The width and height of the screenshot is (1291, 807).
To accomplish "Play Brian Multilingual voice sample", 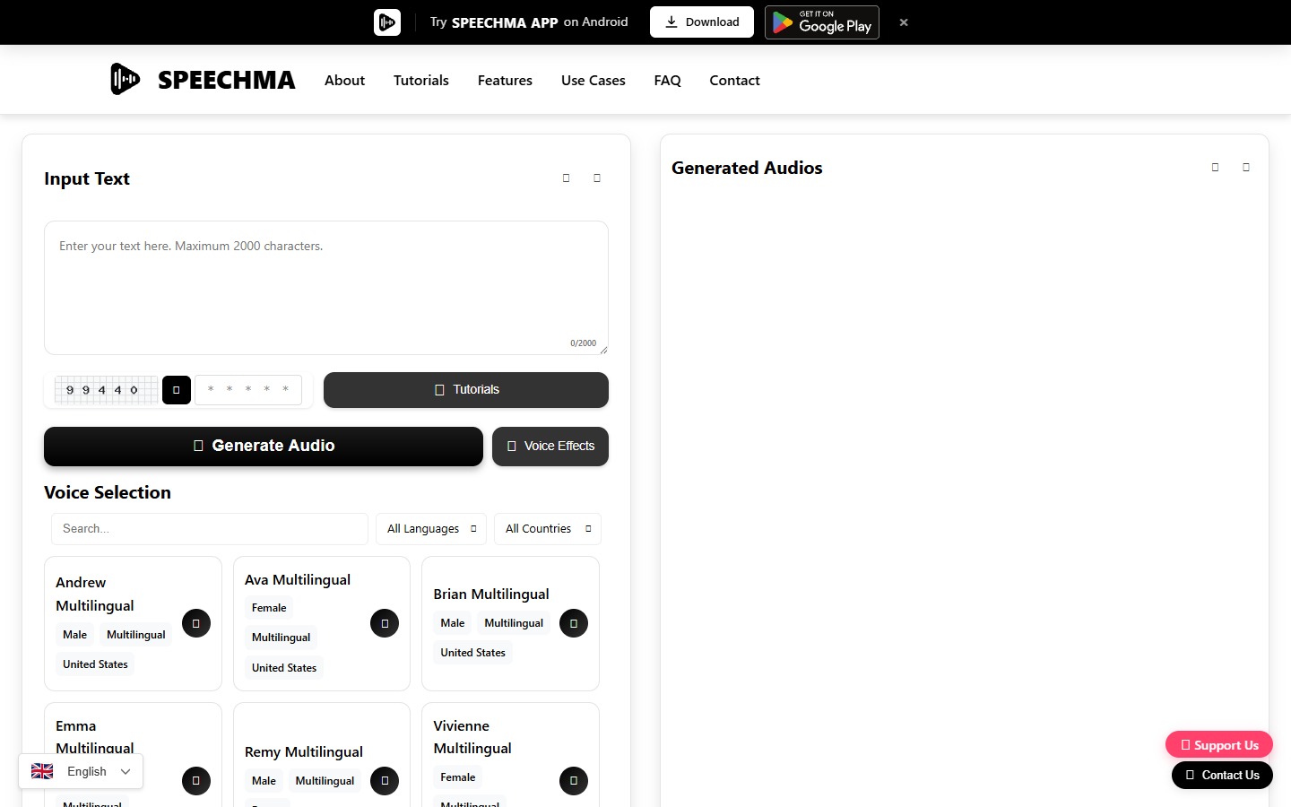I will click(574, 623).
